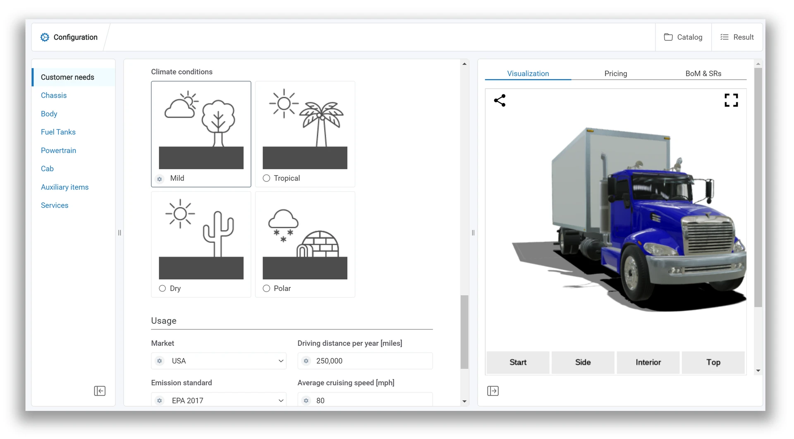Choose the Polar climate condition
Viewport: 794px width, 439px height.
(266, 288)
